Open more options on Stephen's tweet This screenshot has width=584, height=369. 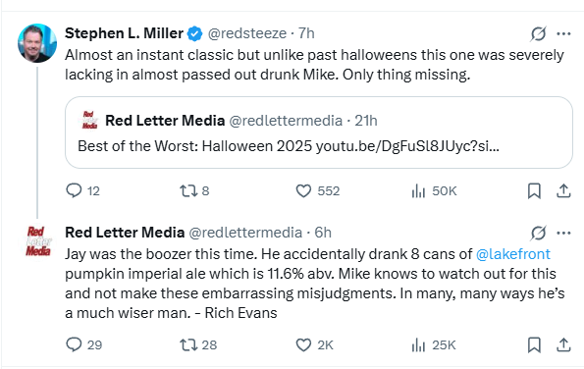[563, 34]
